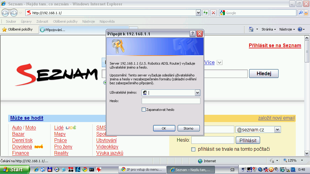Expand the arrow next to the Home icon
This screenshot has width=310, height=174.
[x=257, y=29]
